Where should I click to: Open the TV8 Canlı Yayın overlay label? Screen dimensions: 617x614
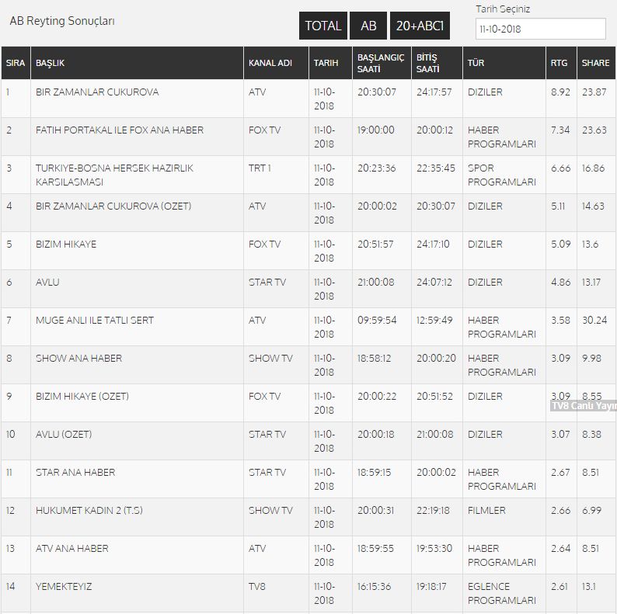(x=584, y=406)
